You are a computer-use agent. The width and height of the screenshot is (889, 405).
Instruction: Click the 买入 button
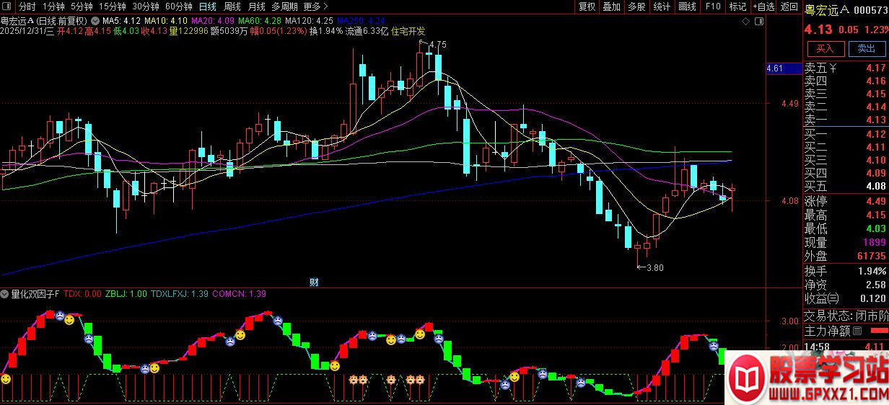(825, 49)
